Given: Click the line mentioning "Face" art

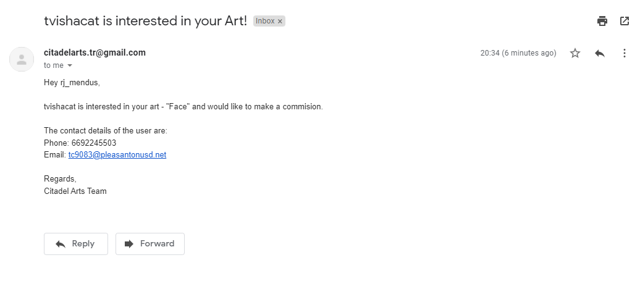Looking at the screenshot, I should click(x=183, y=106).
